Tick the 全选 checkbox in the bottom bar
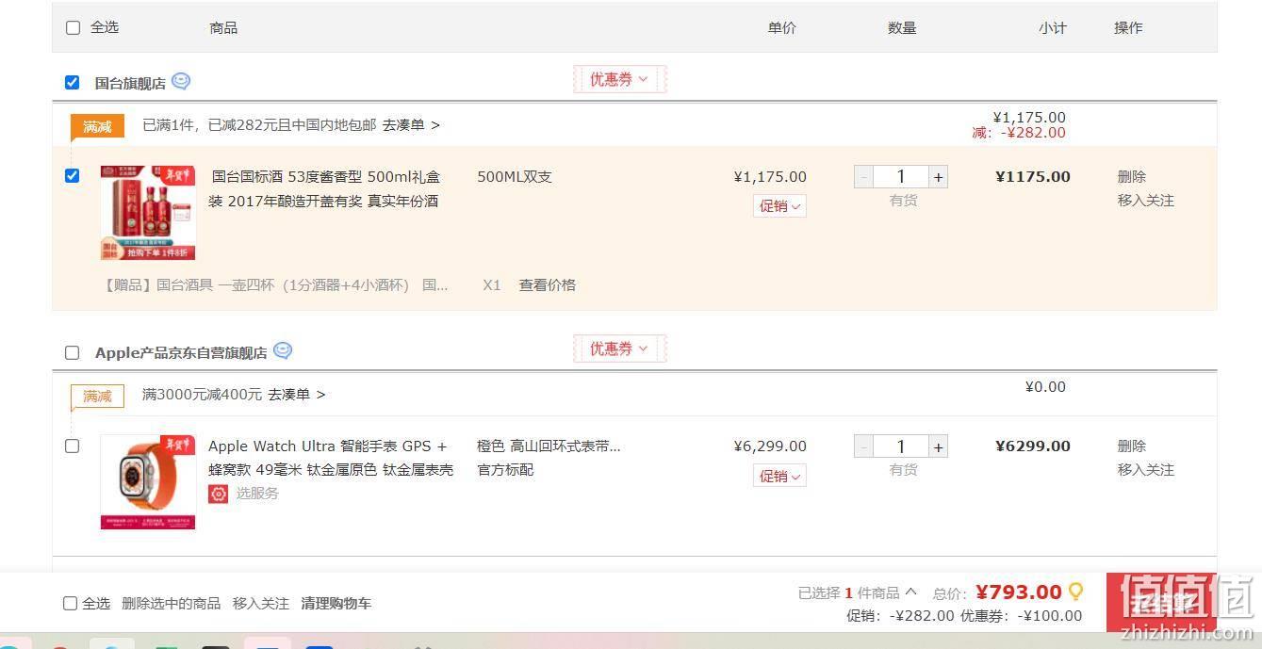Image resolution: width=1262 pixels, height=649 pixels. click(x=70, y=603)
